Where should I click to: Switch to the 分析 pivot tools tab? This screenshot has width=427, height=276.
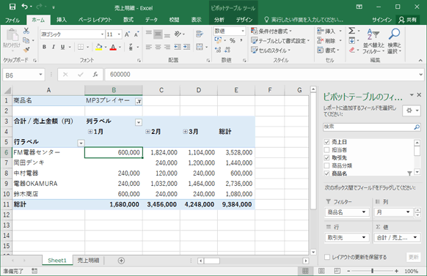[219, 20]
